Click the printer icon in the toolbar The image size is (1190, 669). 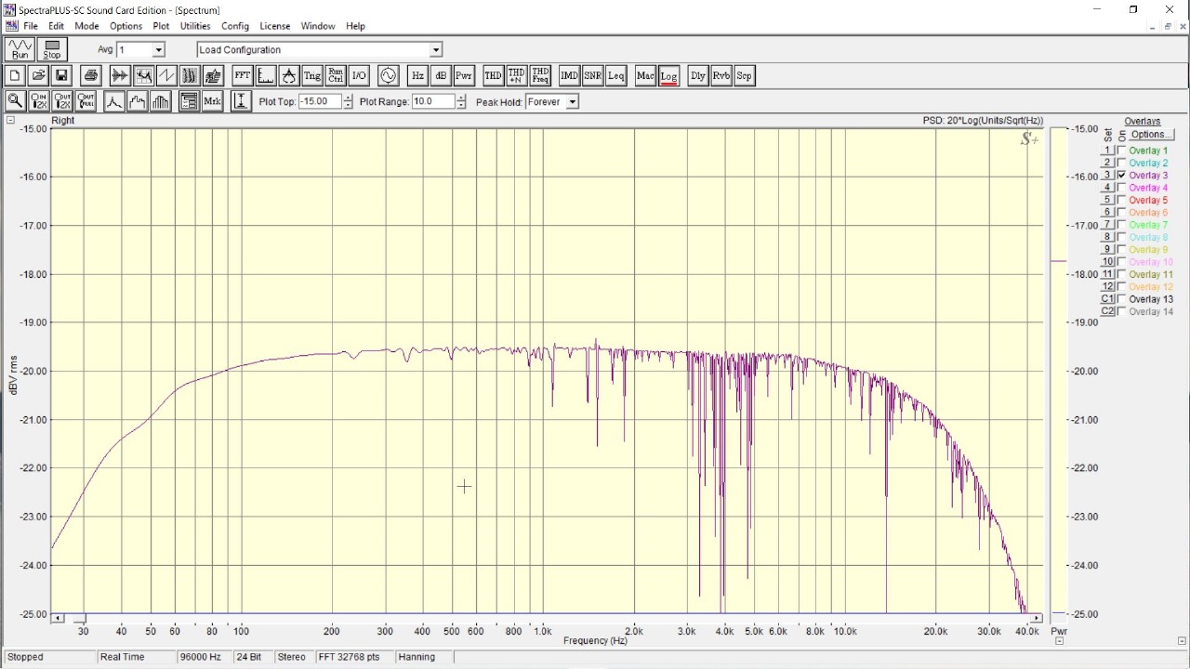[x=90, y=76]
